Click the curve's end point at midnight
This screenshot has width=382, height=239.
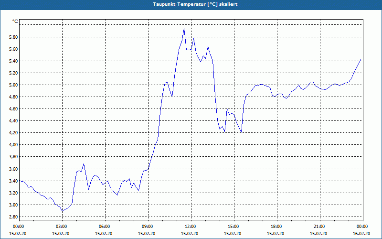(x=361, y=59)
